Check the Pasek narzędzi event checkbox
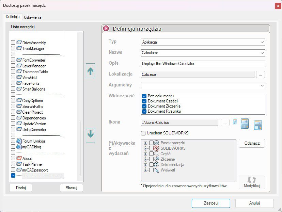282x212 pixels. coord(151,143)
